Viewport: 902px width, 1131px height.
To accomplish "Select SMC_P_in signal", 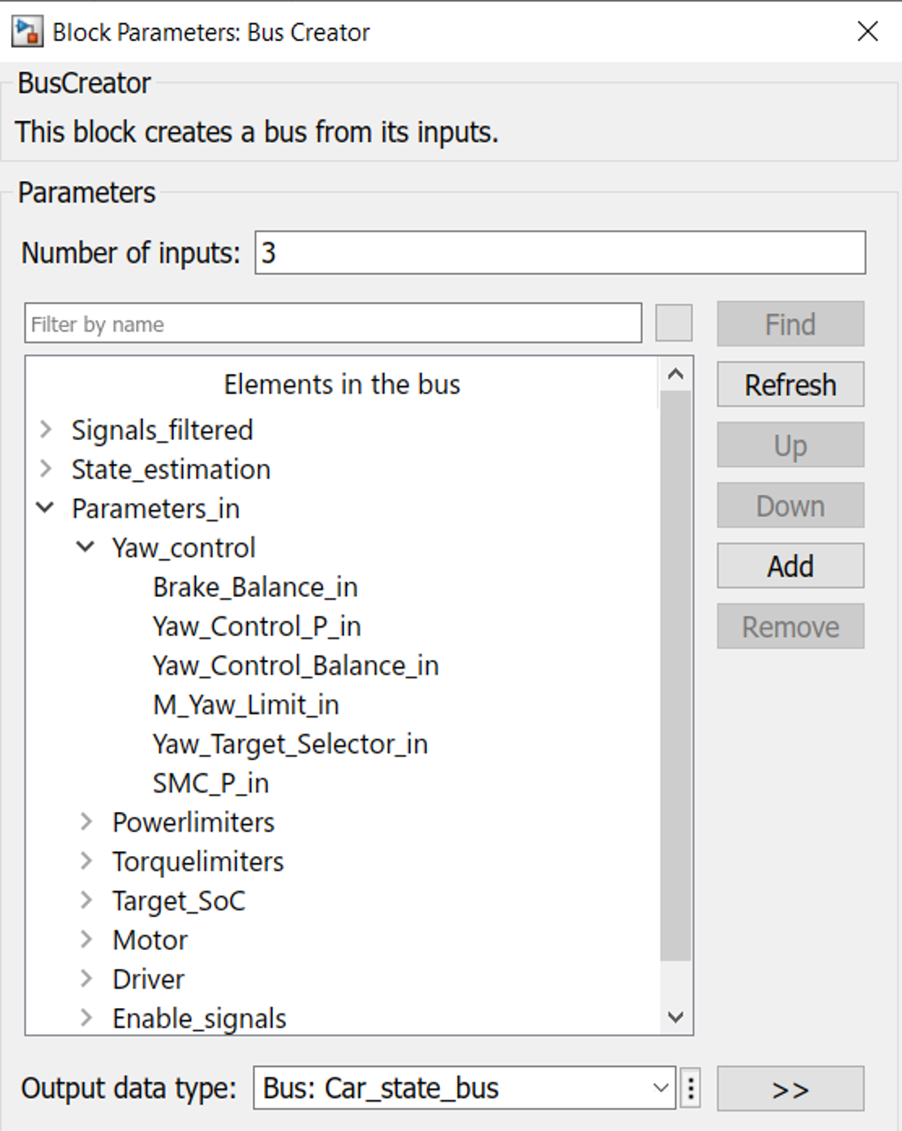I will (x=210, y=783).
